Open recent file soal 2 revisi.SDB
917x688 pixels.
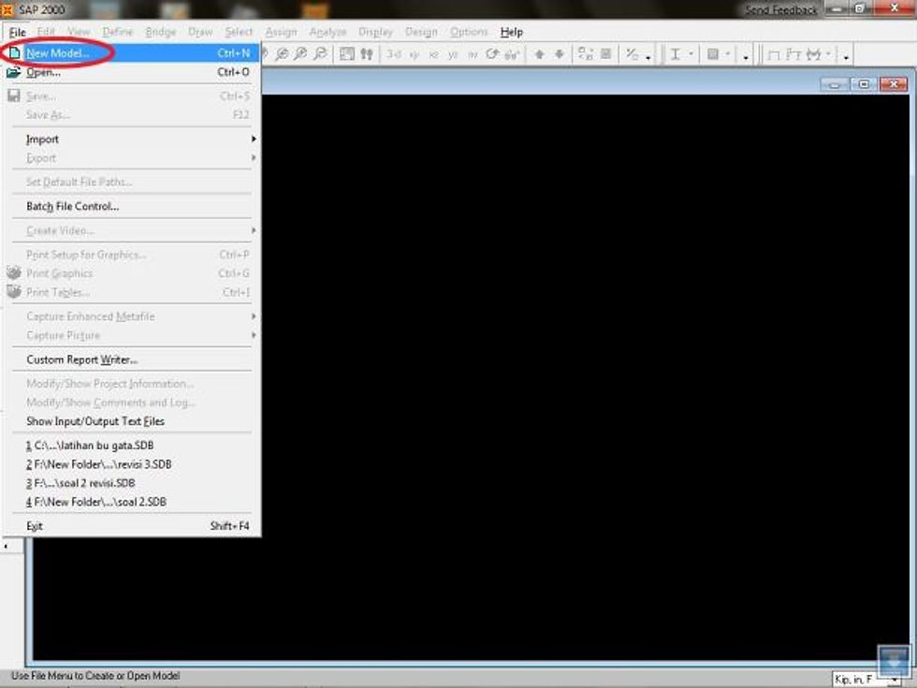tap(131, 483)
